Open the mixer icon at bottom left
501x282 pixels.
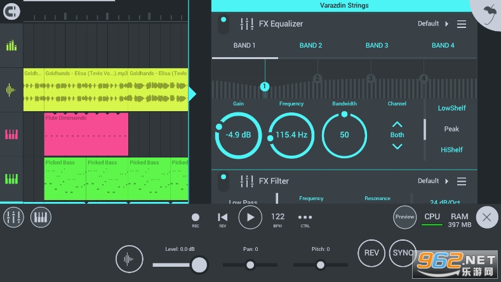(x=13, y=218)
